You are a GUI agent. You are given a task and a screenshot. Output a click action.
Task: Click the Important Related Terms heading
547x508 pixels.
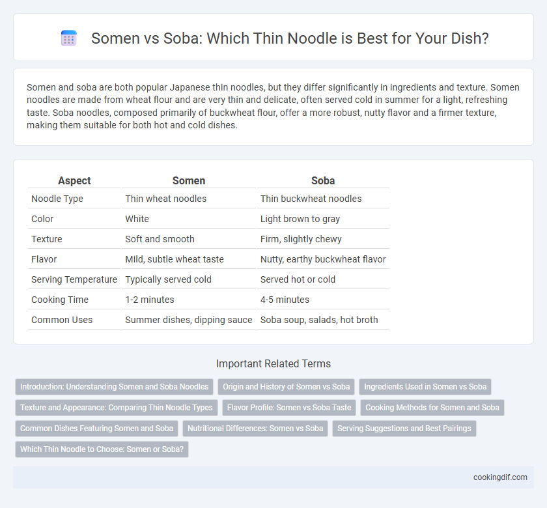(273, 363)
